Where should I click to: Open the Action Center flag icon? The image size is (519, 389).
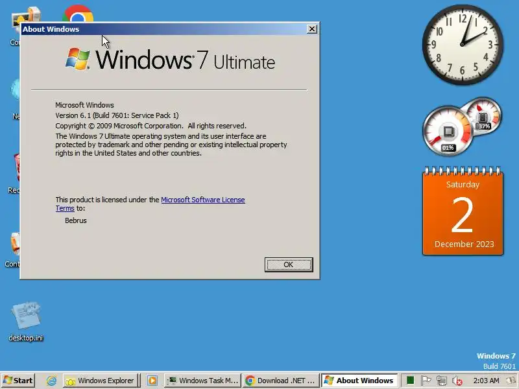point(426,381)
